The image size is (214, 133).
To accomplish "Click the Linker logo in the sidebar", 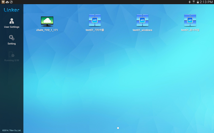I will coord(12,10).
